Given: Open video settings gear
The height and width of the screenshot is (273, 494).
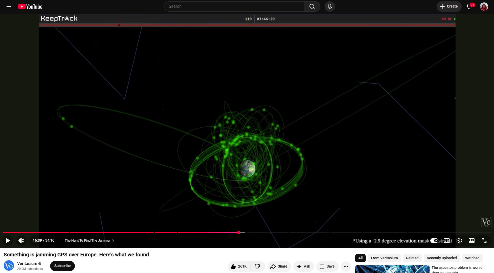Looking at the screenshot, I should coord(459,241).
